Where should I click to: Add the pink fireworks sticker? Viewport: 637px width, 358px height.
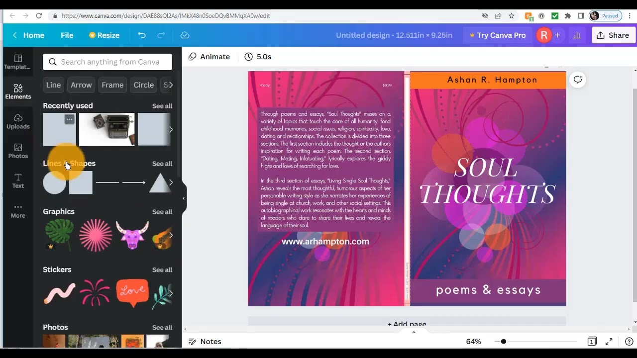(x=95, y=293)
